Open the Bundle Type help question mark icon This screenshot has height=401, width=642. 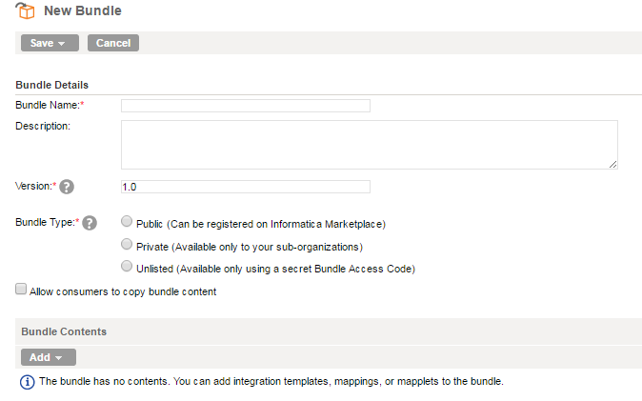[x=90, y=223]
